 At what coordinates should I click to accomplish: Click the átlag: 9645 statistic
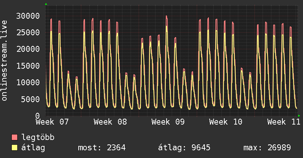(184, 148)
